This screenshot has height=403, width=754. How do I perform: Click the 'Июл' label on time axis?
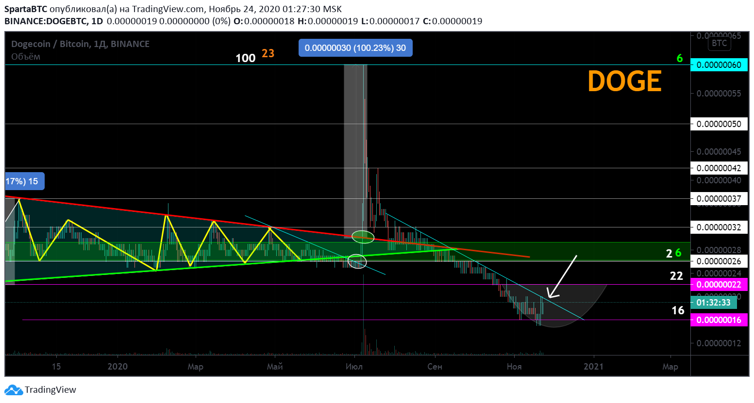click(354, 367)
